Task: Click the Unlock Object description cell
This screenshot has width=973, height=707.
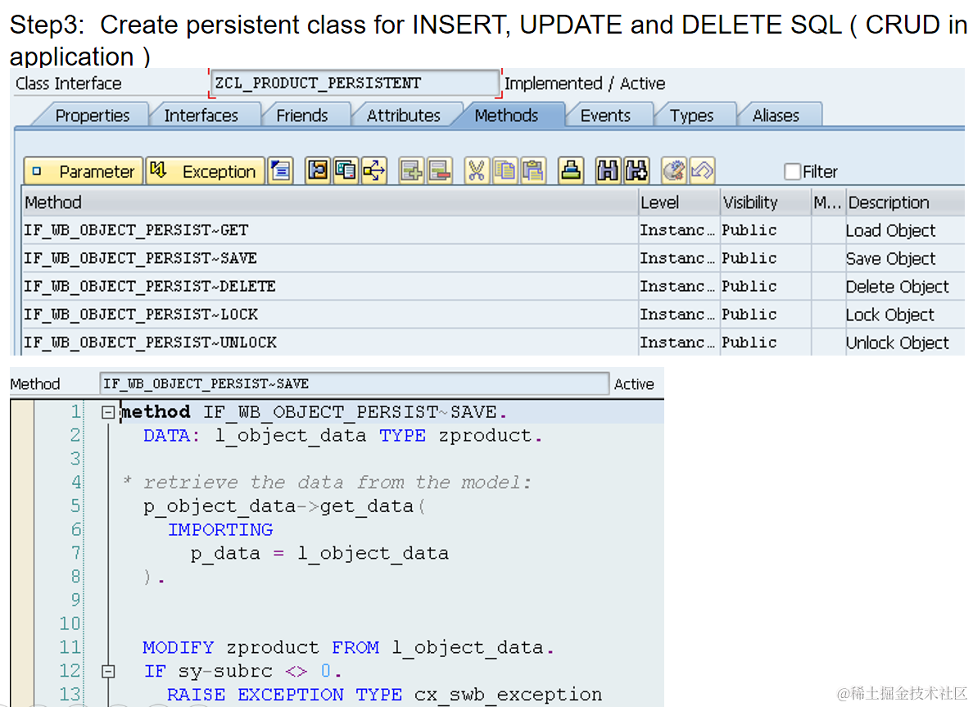Action: tap(905, 342)
